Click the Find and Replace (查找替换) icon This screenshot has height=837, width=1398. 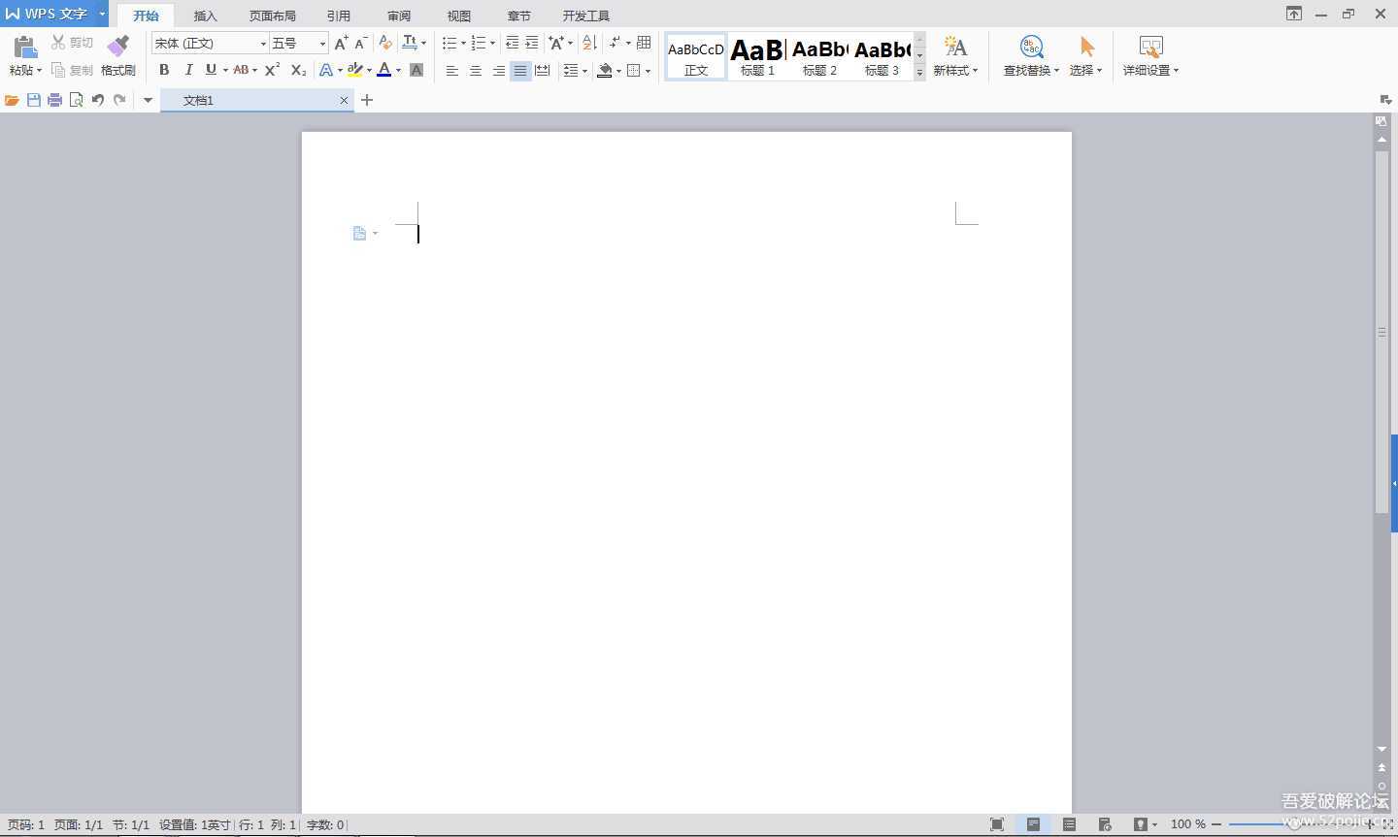(x=1031, y=47)
